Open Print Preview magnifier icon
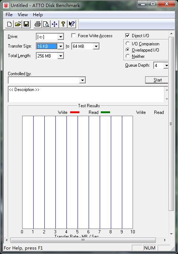Image resolution: width=178 pixels, height=254 pixels. pos(46,24)
